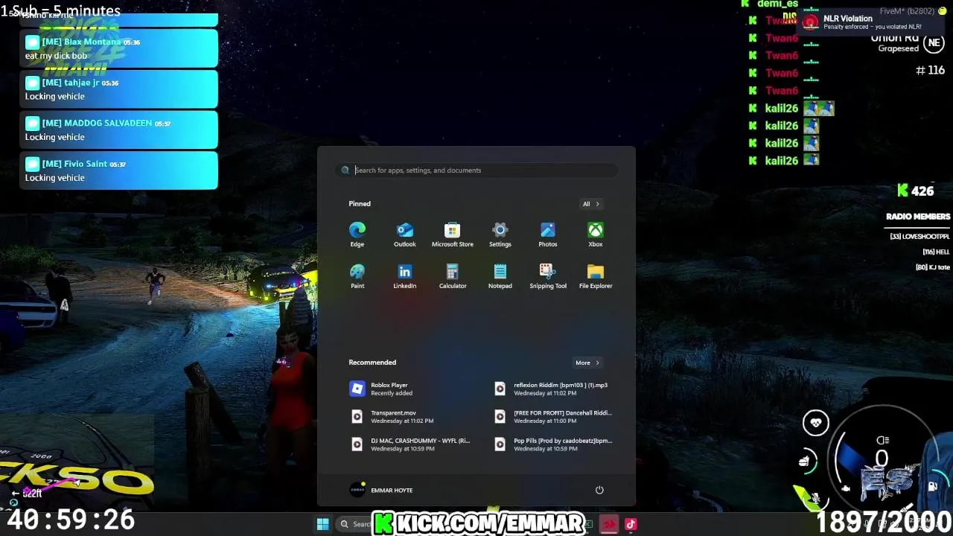Launch Calculator from Start menu

(x=453, y=275)
